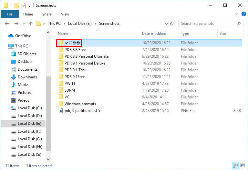248x170 pixels.
Task: Expand the chevron after Local Disk (E:) breadcrumb
Action: (x=95, y=24)
